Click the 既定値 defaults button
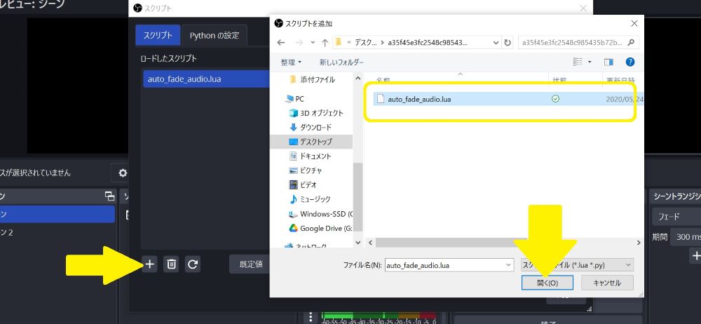 [x=251, y=264]
